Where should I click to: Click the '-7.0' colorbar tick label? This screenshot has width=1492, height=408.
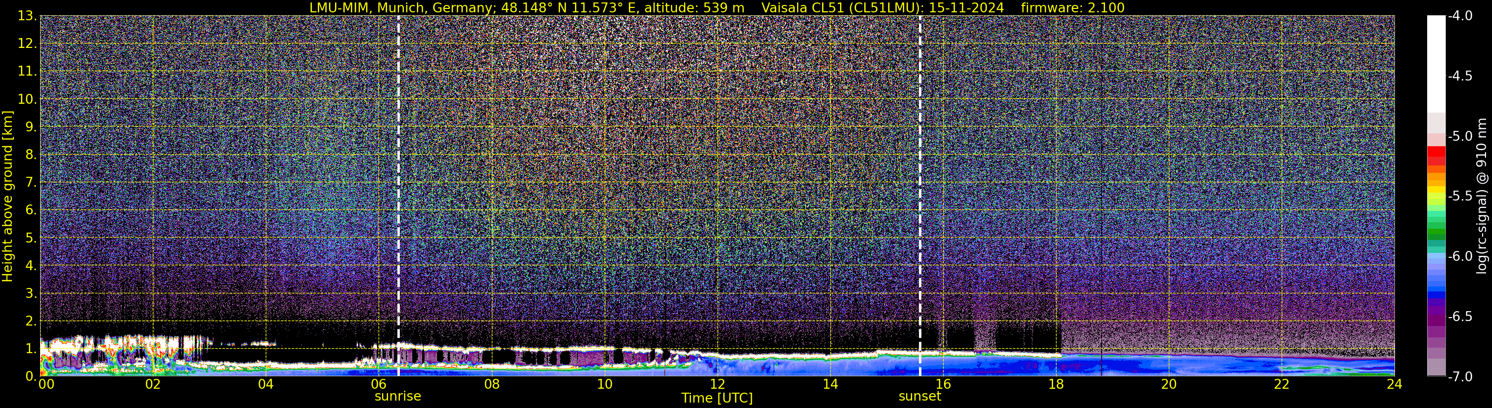(1459, 377)
